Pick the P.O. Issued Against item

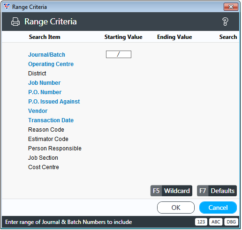click(54, 102)
